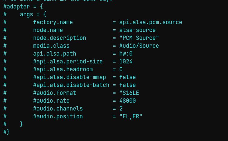Image resolution: width=228 pixels, height=141 pixels.
Task: Click the #audio.channels key
Action: pos(58,109)
